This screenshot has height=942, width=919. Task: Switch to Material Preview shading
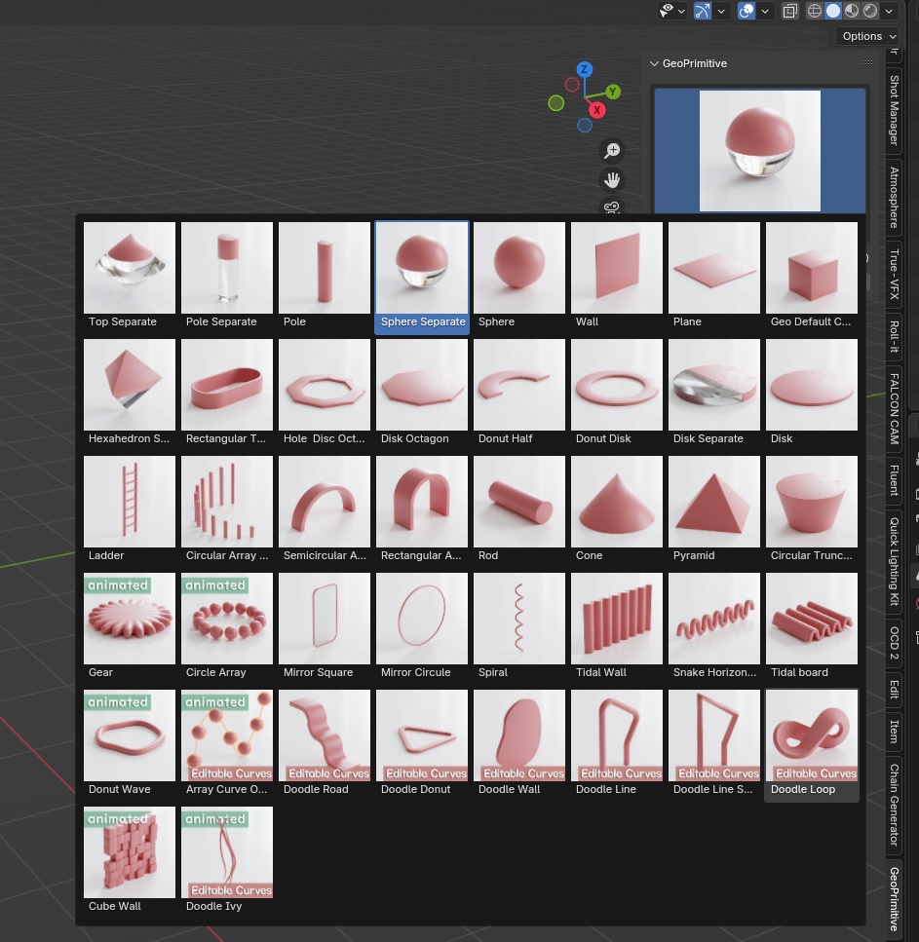tap(852, 11)
